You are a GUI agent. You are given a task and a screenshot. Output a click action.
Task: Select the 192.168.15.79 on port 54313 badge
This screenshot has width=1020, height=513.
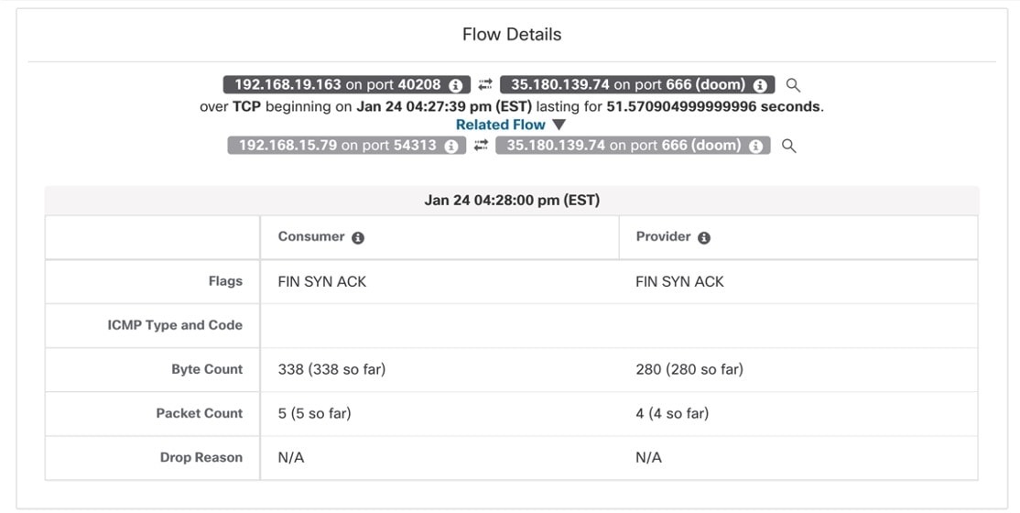337,147
